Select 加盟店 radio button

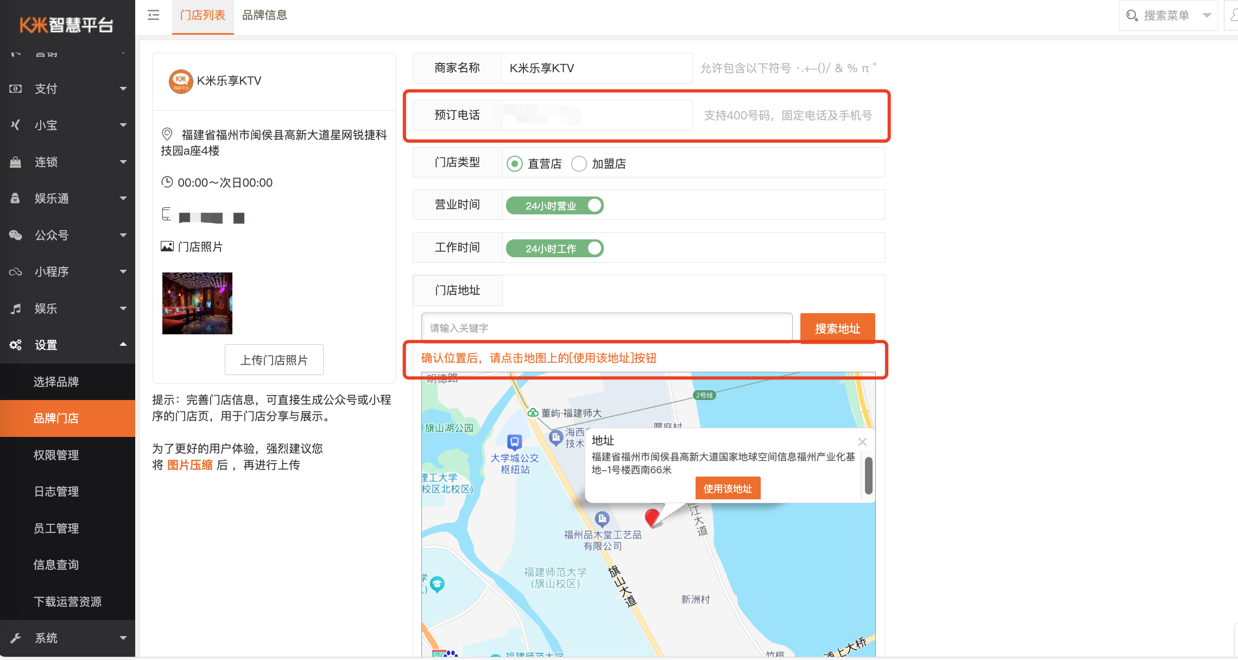(579, 164)
